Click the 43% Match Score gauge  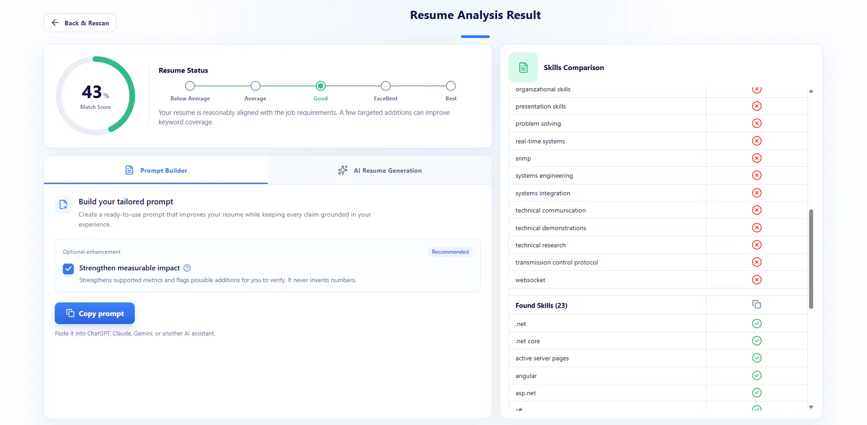pyautogui.click(x=95, y=96)
